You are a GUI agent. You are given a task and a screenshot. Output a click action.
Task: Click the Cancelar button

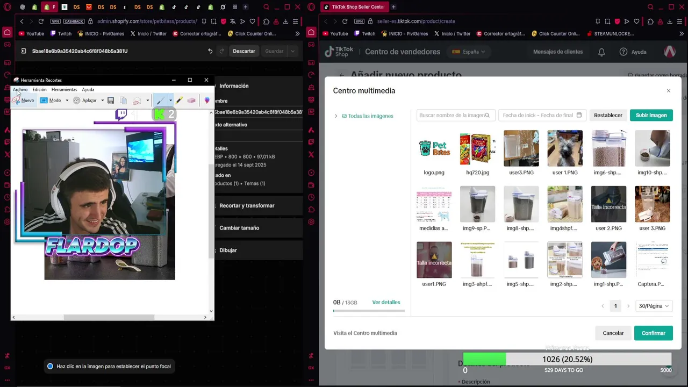tap(613, 333)
